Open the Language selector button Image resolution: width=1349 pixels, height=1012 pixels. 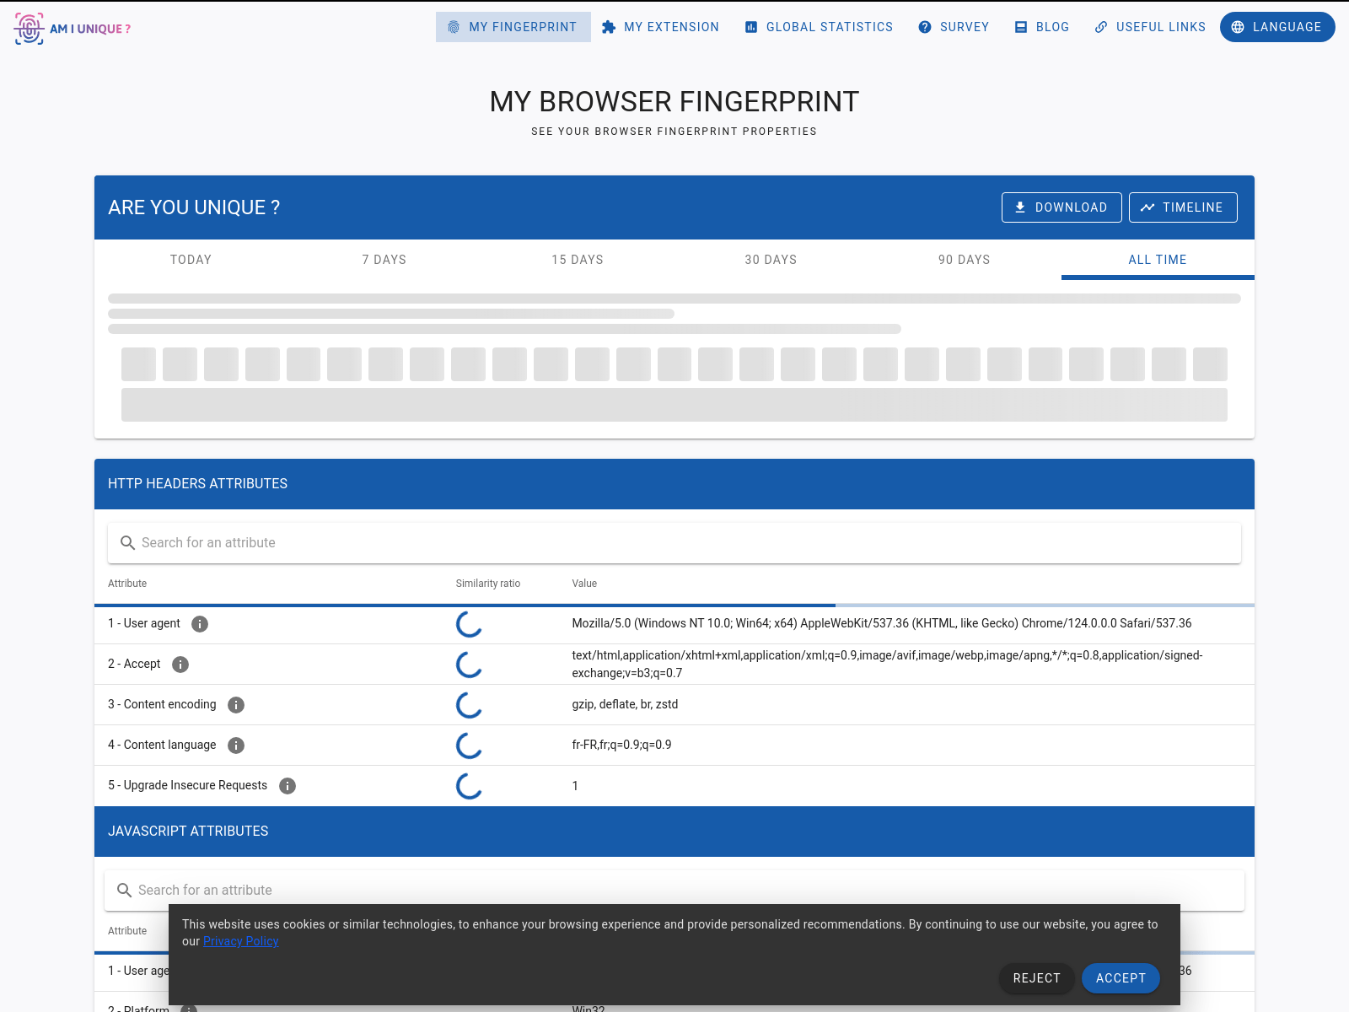pos(1277,27)
